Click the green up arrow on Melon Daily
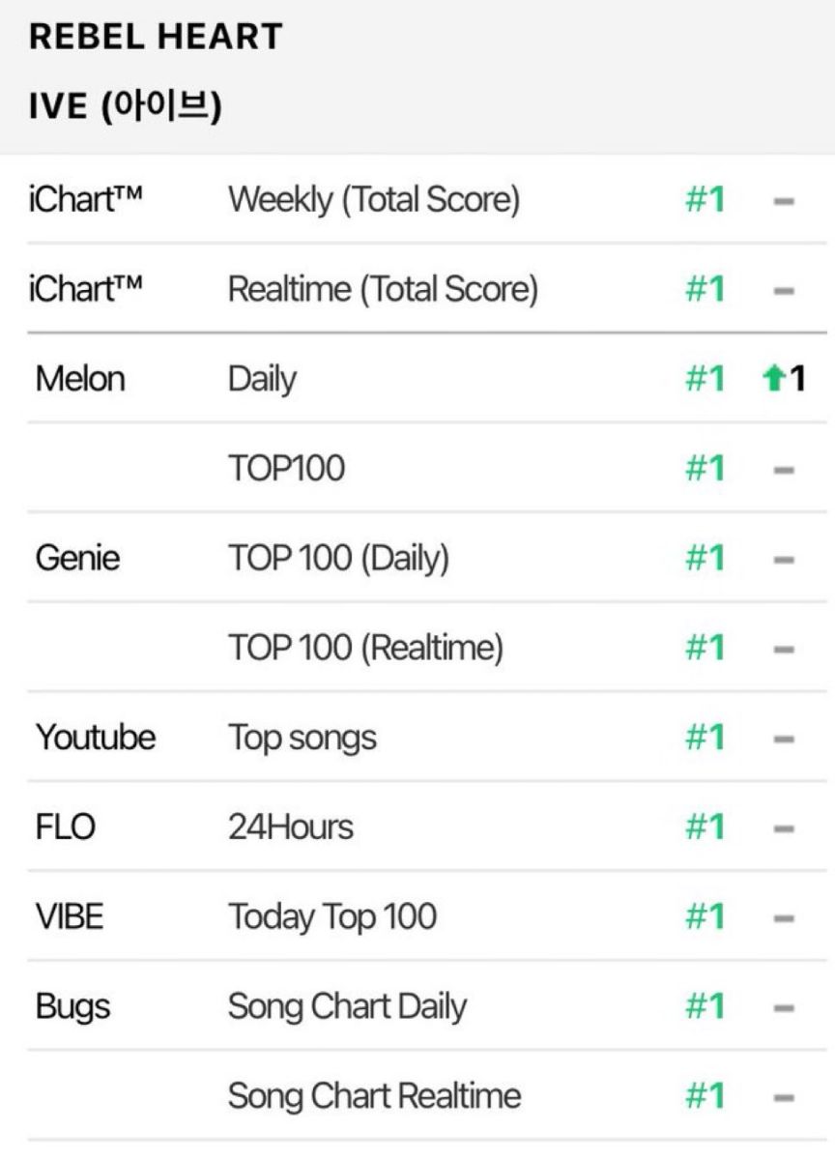This screenshot has height=1160, width=835. (x=771, y=379)
